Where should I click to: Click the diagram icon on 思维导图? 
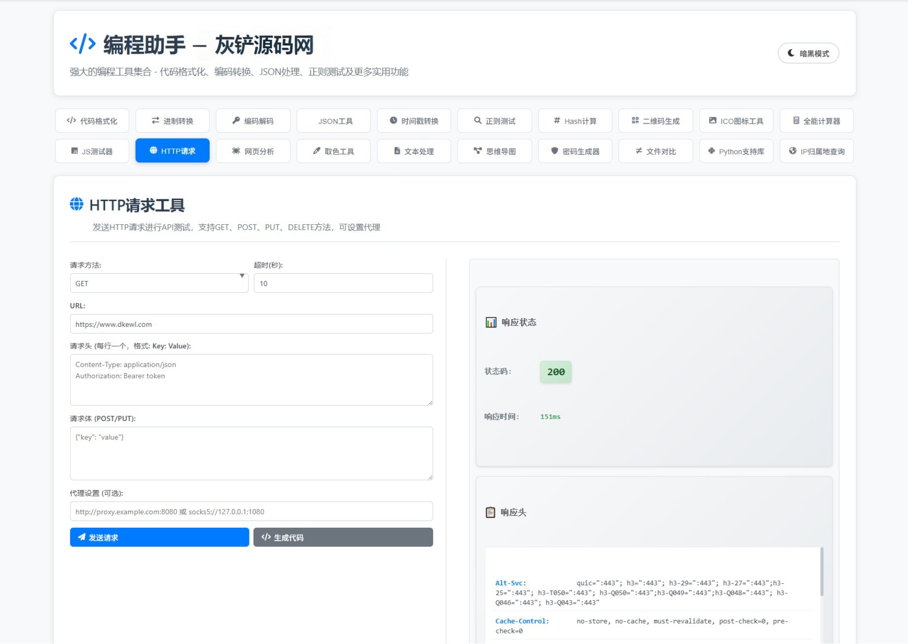[477, 151]
